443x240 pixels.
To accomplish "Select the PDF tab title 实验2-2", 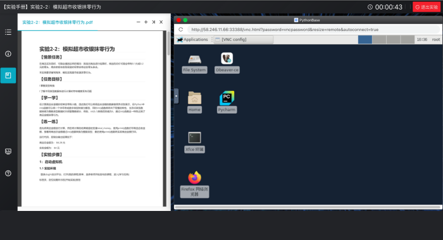I will pyautogui.click(x=58, y=22).
